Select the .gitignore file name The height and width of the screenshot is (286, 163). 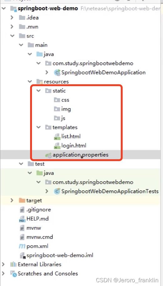[39, 210]
